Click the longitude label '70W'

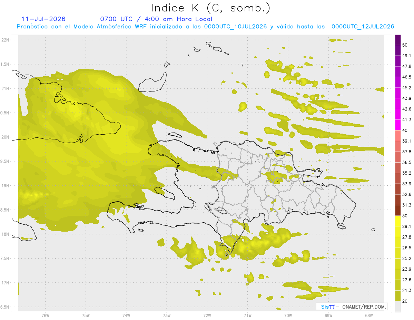point(288,316)
